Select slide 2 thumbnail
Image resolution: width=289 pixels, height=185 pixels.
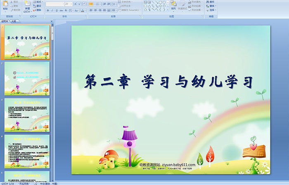pyautogui.click(x=27, y=79)
